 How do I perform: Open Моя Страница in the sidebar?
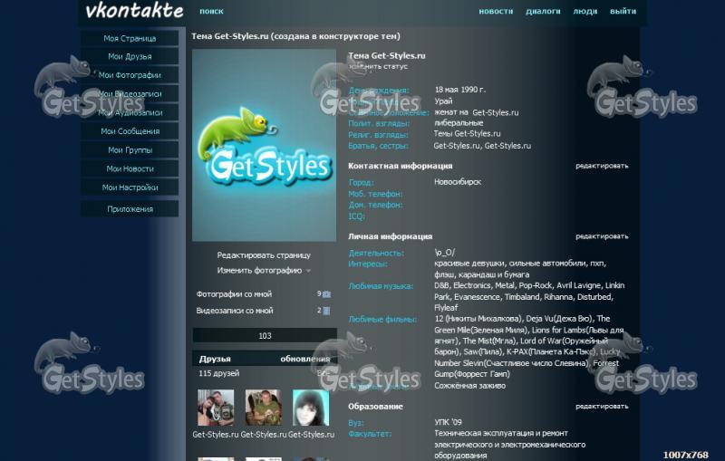coord(130,39)
